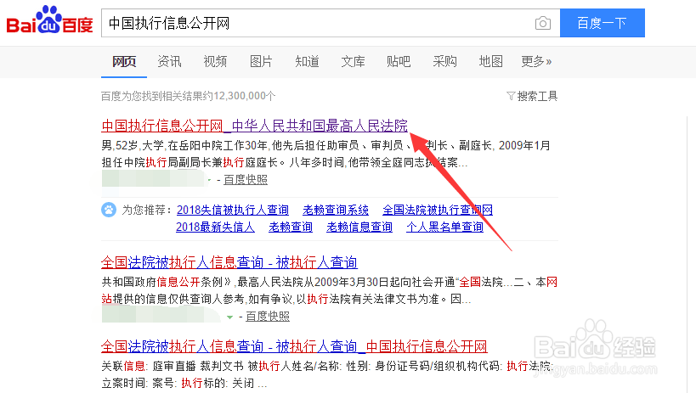This screenshot has width=696, height=393.
Task: Click suggestion 全国法院被执行查询网
Action: tap(438, 210)
